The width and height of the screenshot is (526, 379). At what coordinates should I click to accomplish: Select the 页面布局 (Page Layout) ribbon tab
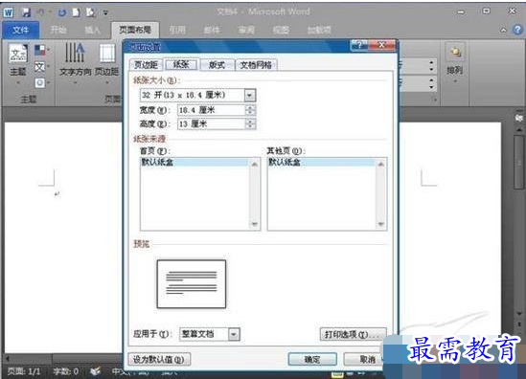pos(135,31)
